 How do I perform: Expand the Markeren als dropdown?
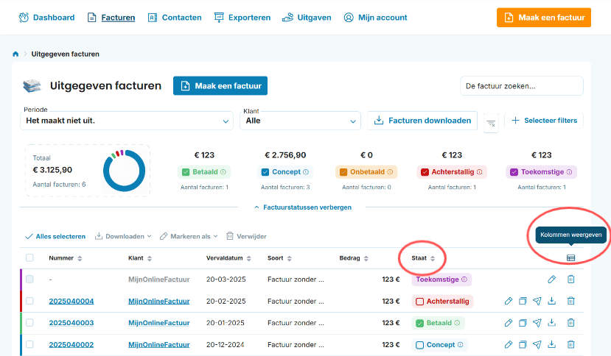tap(189, 237)
